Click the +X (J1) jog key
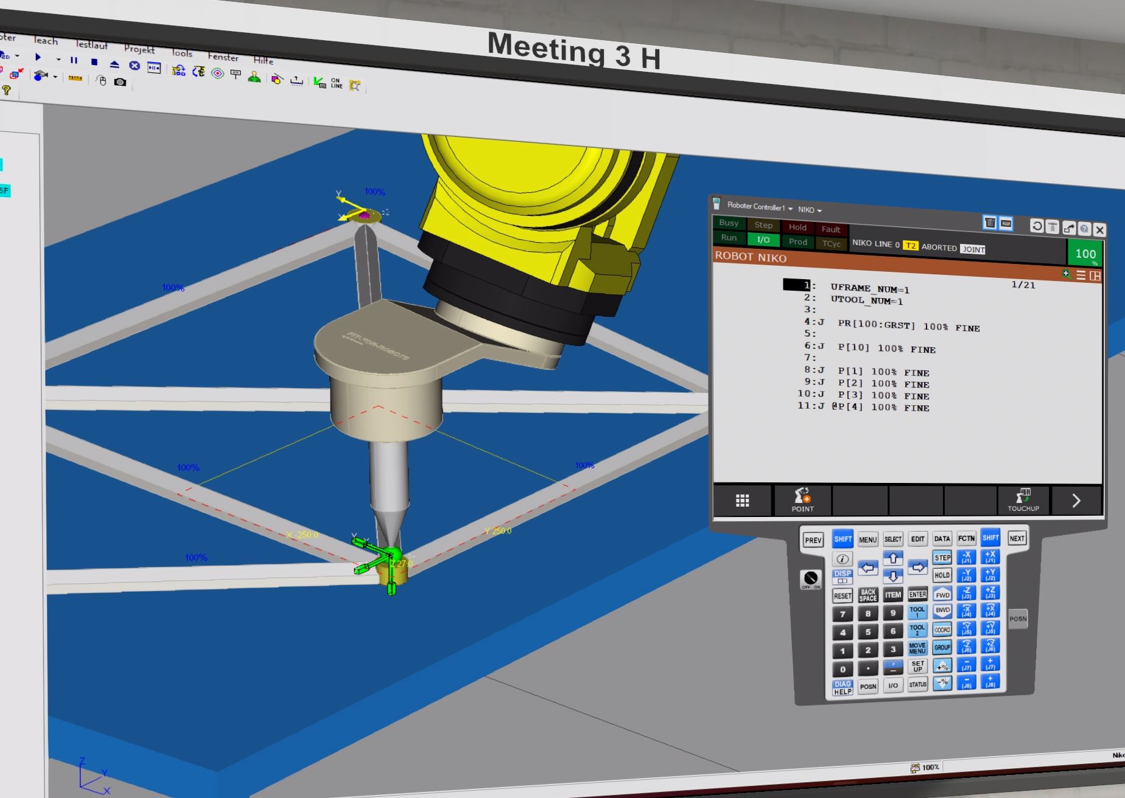 click(x=990, y=557)
